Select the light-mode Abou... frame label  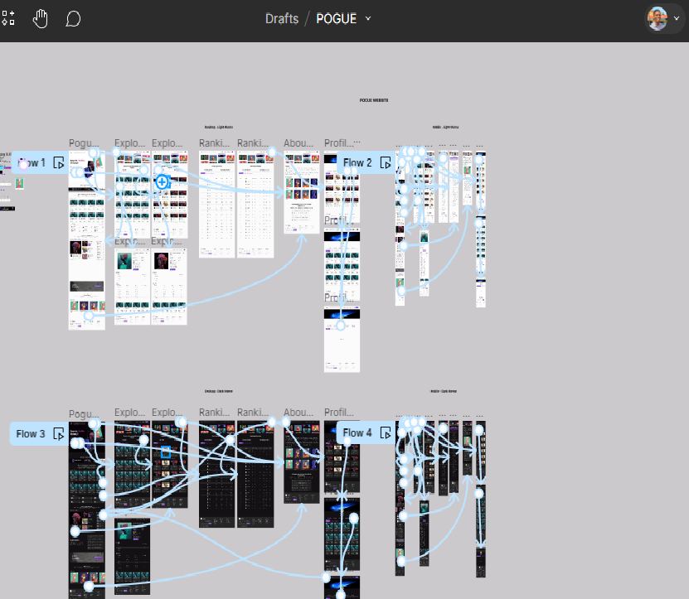point(298,143)
